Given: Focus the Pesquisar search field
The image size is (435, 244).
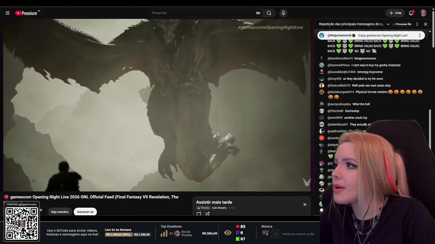Looking at the screenshot, I should point(203,13).
